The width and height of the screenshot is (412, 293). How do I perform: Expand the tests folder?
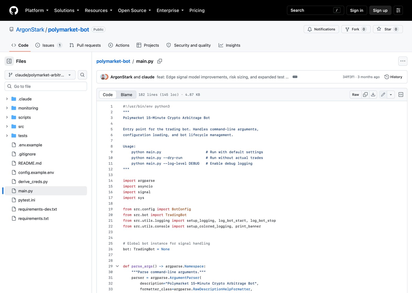point(7,136)
